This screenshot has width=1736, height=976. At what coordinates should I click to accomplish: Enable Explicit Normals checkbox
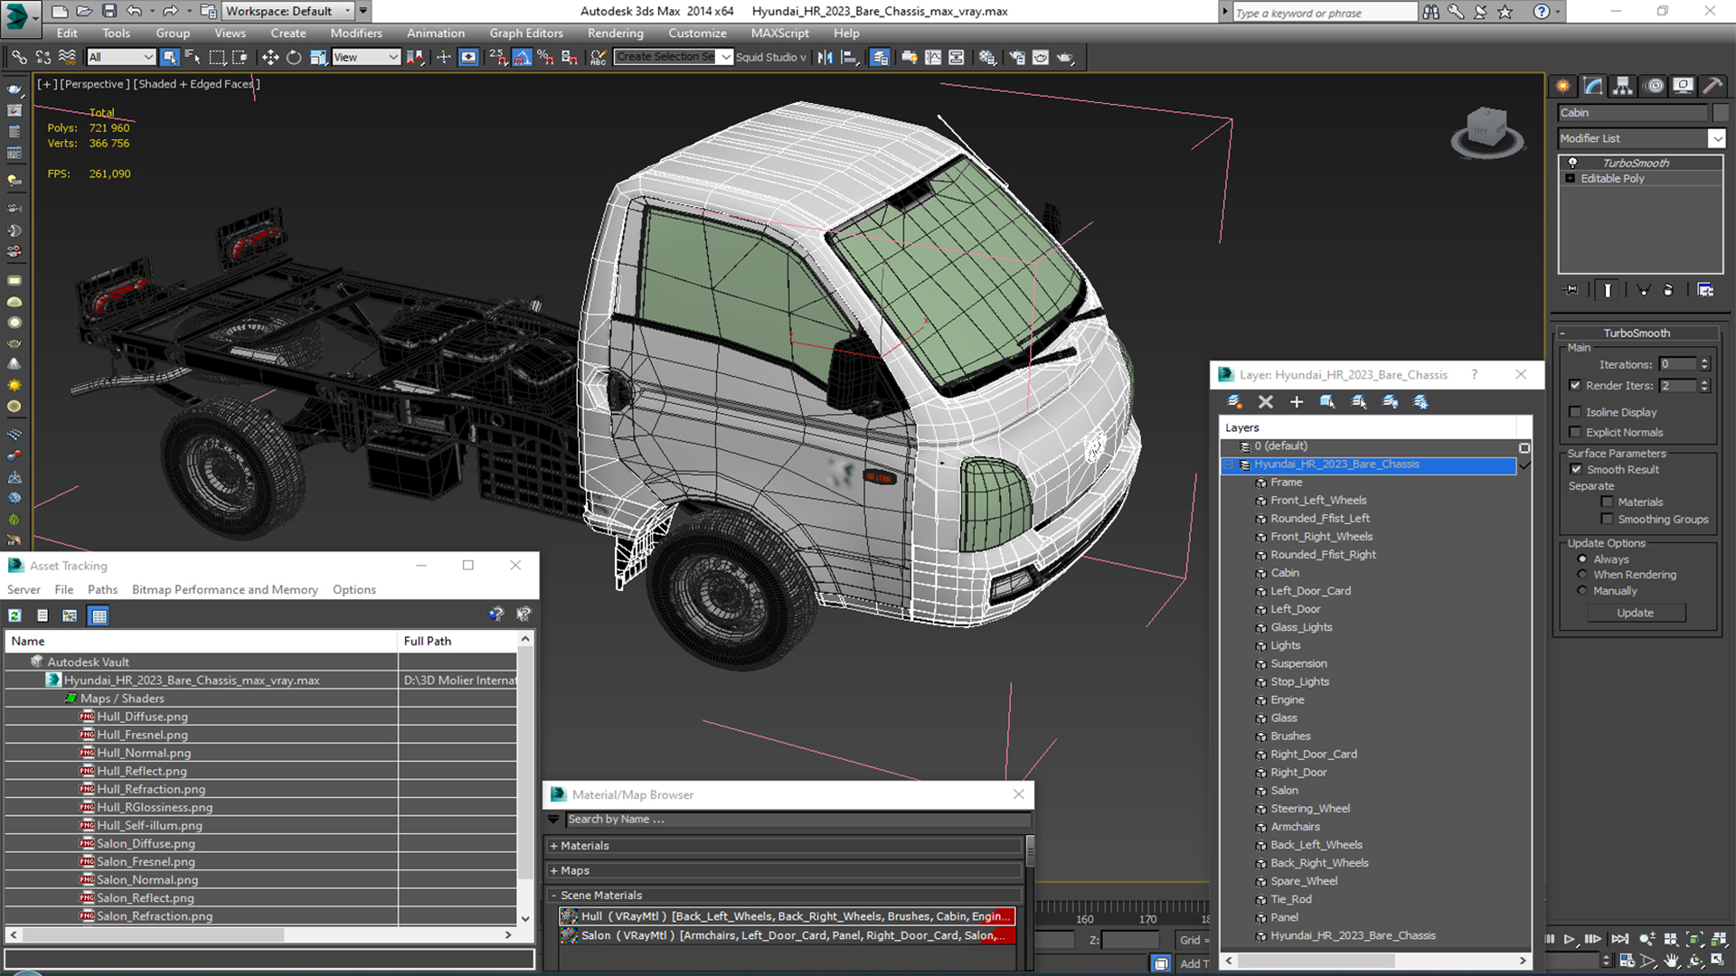pos(1575,432)
